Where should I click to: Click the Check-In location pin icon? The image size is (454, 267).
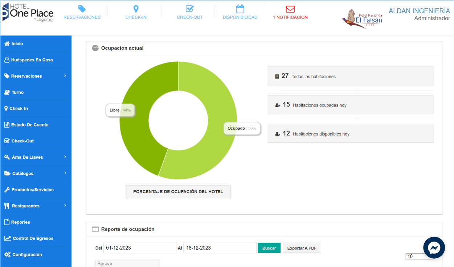[136, 9]
